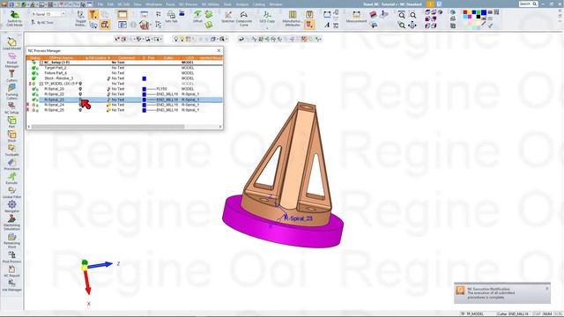This screenshot has width=564, height=317.
Task: Click the By NC Tool filter button
Action: point(42,22)
